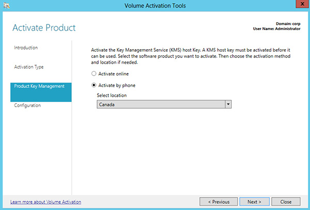Proceed with the Next button

[254, 202]
